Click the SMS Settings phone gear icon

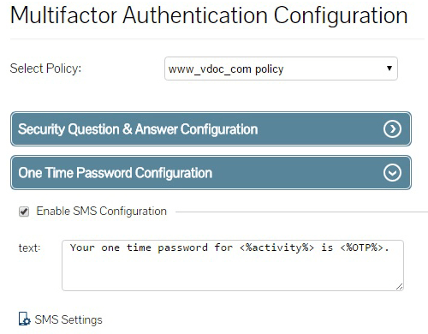24,319
